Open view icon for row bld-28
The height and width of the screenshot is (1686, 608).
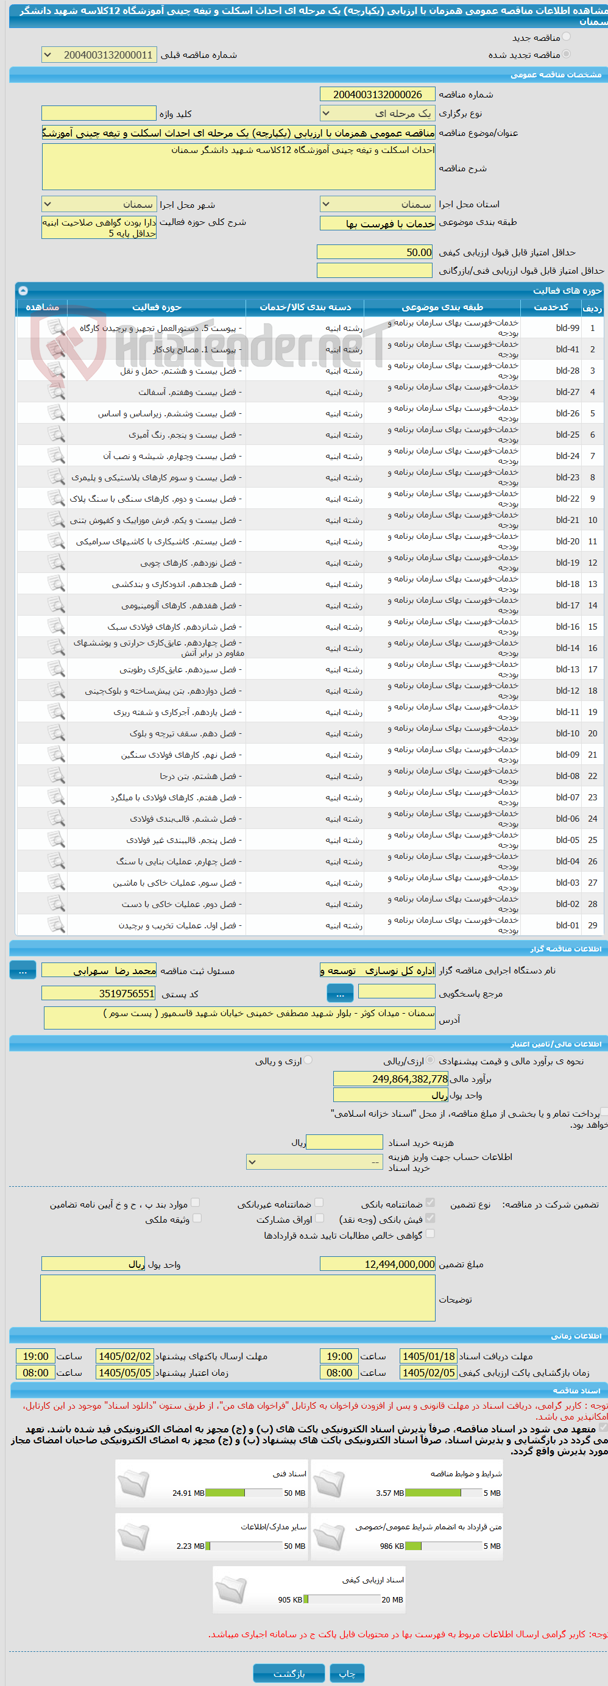coord(56,371)
